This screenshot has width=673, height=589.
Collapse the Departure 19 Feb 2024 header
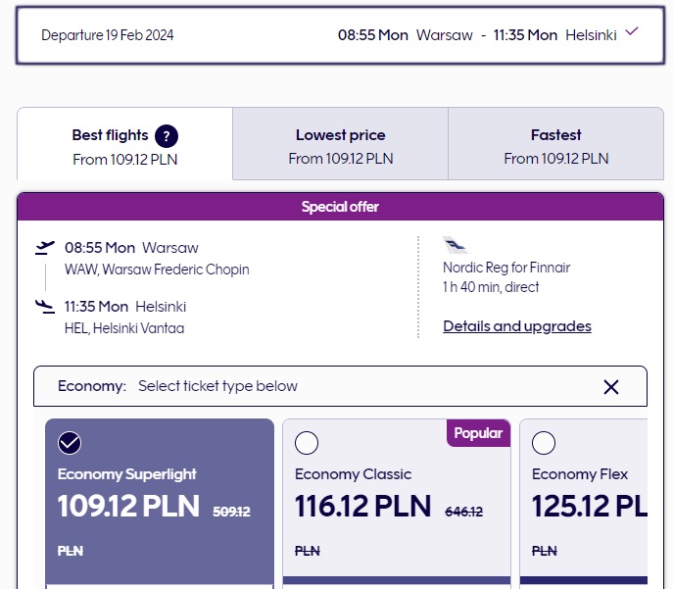[108, 35]
